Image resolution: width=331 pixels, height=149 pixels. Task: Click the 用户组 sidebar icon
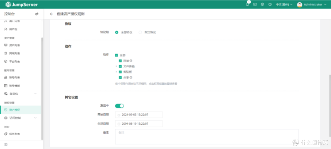coord(6,29)
